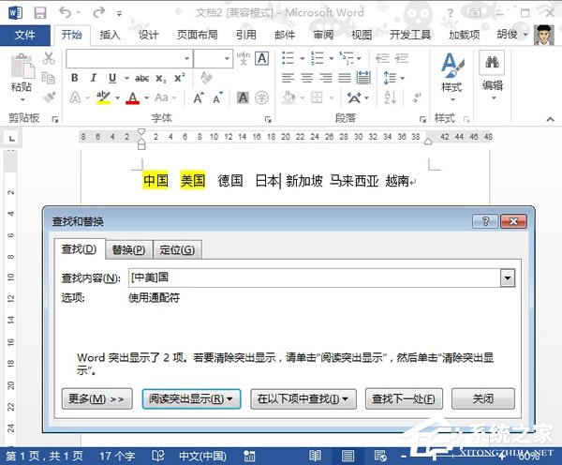
Task: Apply yellow text highlight color
Action: tap(104, 97)
